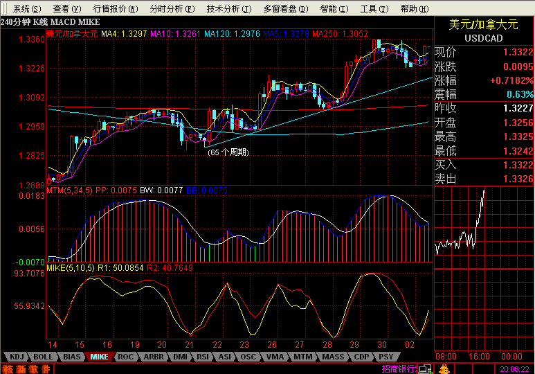Click the MA250: 1.3052 legend label
The image size is (535, 374).
click(341, 34)
